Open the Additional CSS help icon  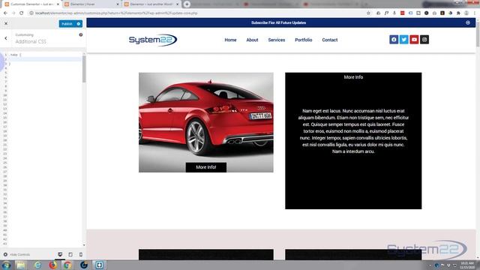click(x=81, y=35)
